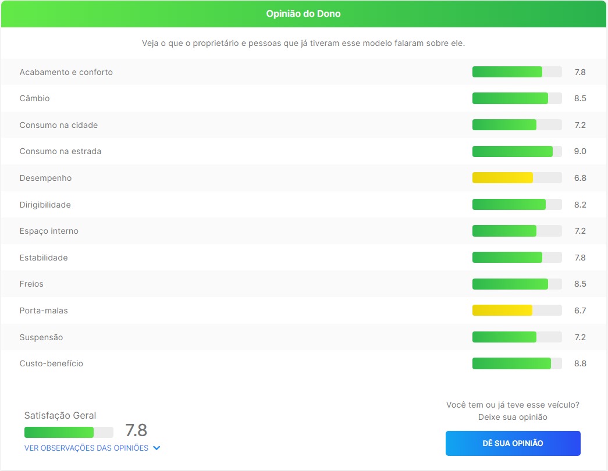
Task: Click the 8.5 score for Freios
Action: coord(580,284)
